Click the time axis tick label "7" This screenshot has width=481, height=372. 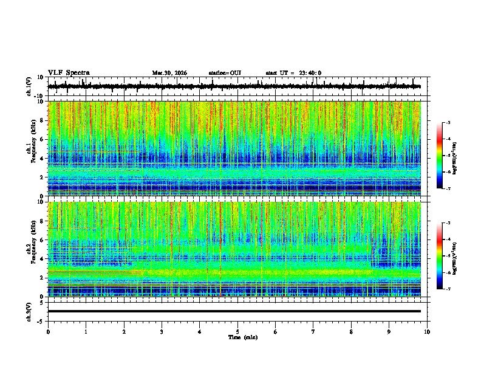click(x=313, y=332)
